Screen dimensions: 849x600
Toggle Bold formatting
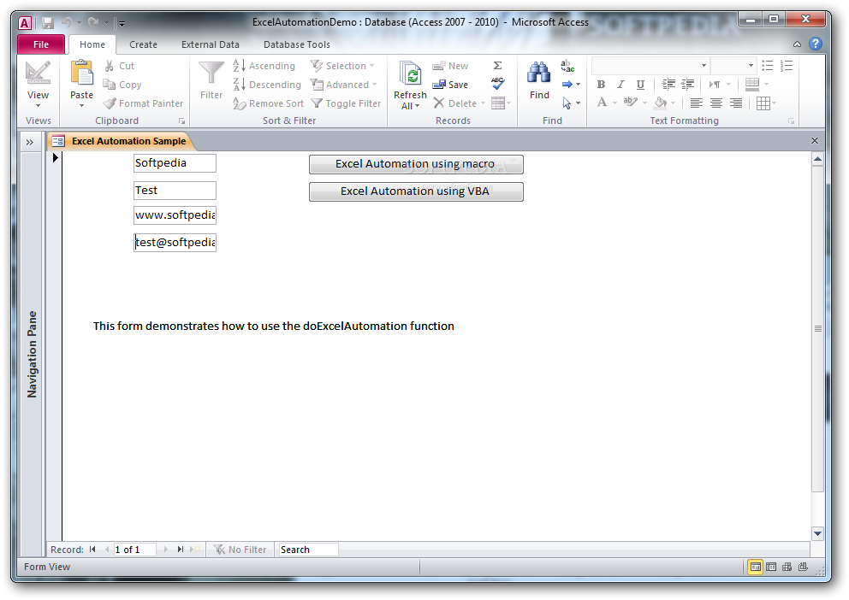[601, 85]
